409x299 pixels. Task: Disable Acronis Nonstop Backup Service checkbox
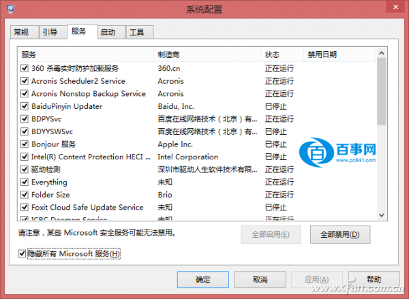tap(25, 93)
